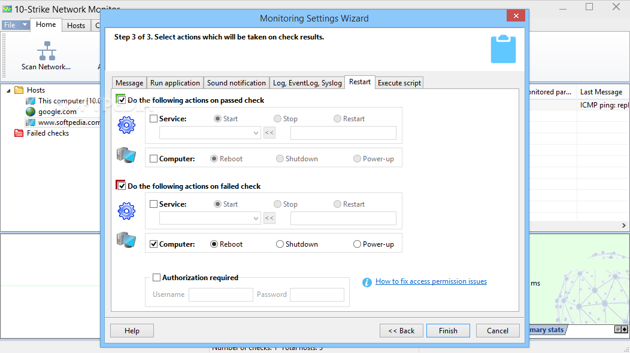Close the Monitoring Settings Wizard dialog
The image size is (630, 353).
(516, 16)
